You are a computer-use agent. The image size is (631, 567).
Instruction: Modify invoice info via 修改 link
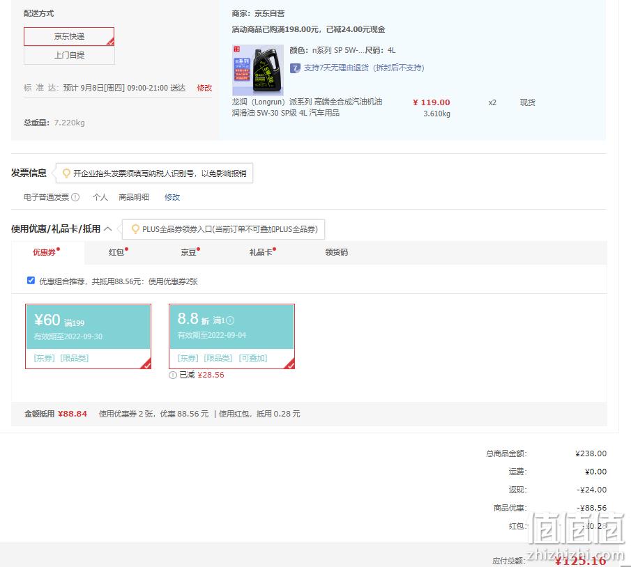[x=172, y=197]
